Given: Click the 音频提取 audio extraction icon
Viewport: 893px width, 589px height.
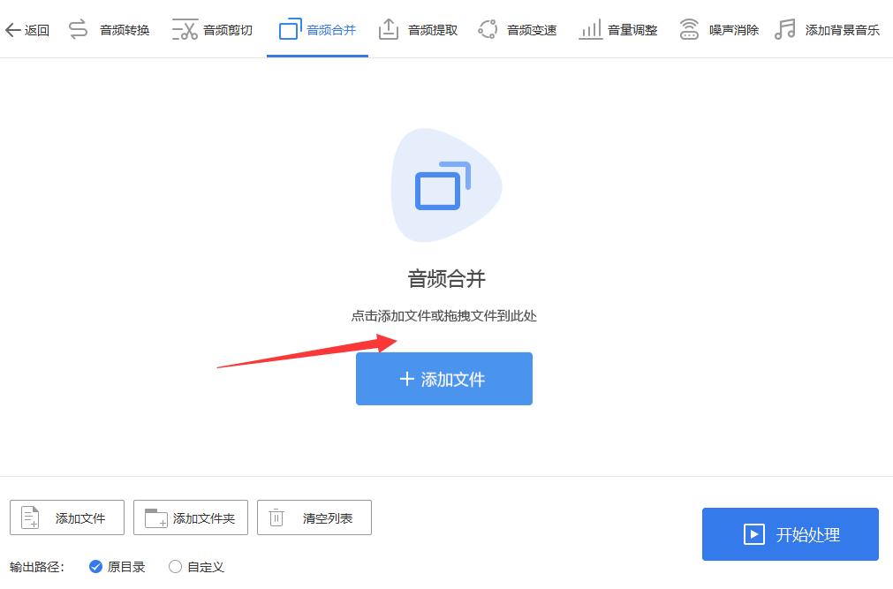Looking at the screenshot, I should click(x=389, y=28).
